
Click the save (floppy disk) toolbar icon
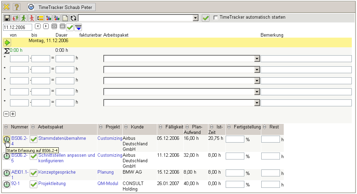click(x=7, y=18)
